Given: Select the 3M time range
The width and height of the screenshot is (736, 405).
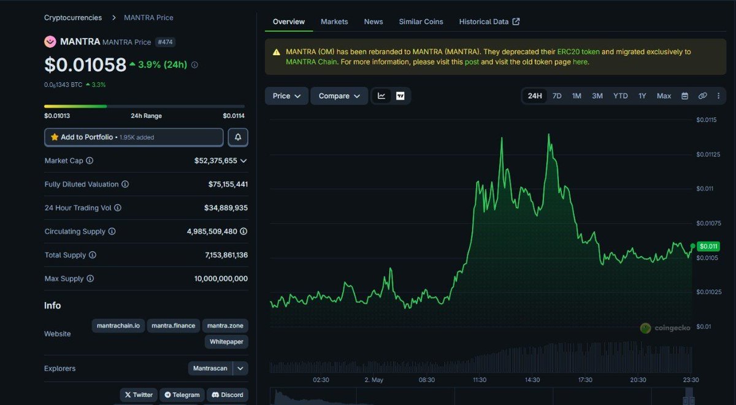Looking at the screenshot, I should coord(597,96).
